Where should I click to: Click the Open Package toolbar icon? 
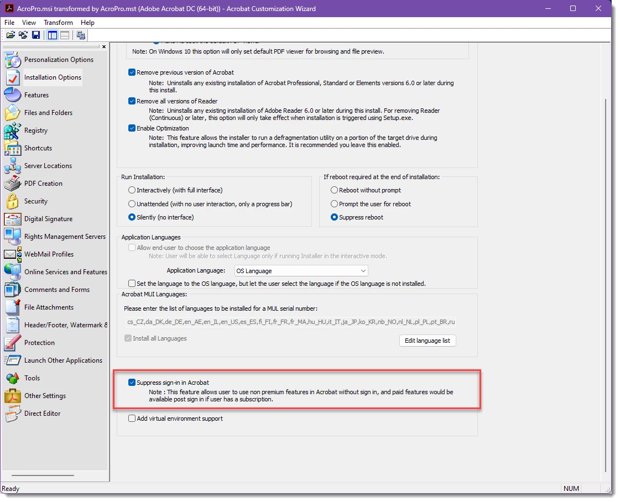point(11,35)
